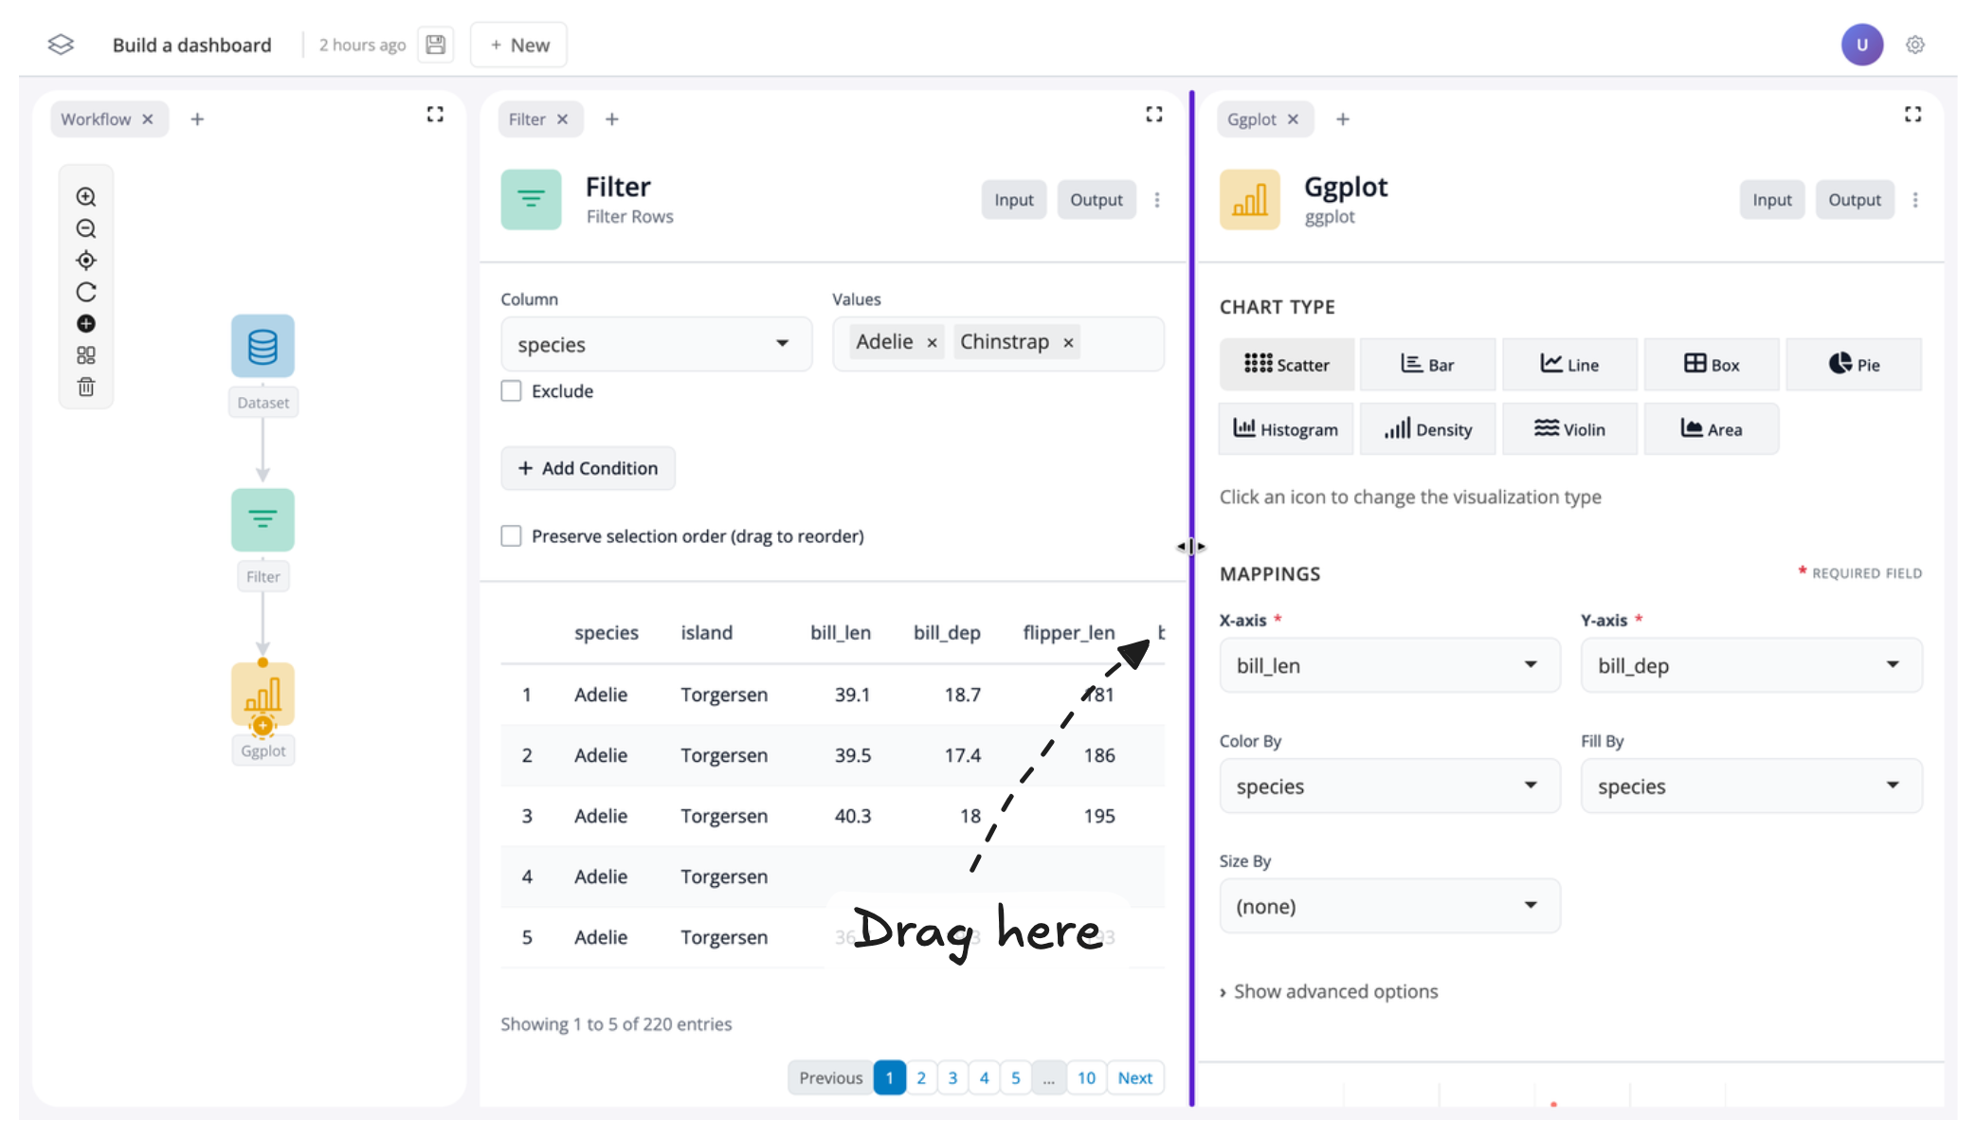Switch to the Workflow tab

96,119
